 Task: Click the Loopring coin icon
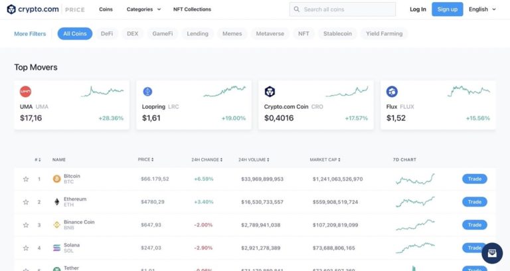pyautogui.click(x=147, y=92)
